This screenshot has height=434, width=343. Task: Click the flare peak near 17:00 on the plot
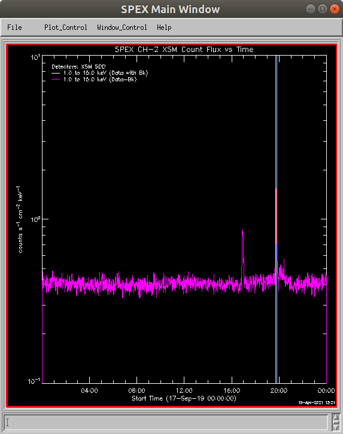click(242, 231)
